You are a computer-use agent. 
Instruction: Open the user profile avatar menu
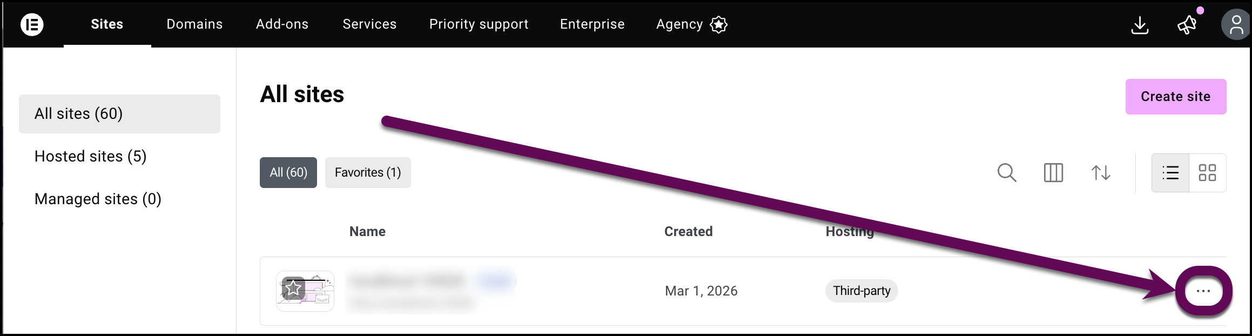[x=1236, y=24]
